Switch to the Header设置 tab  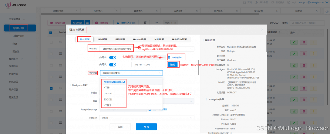tap(140, 40)
